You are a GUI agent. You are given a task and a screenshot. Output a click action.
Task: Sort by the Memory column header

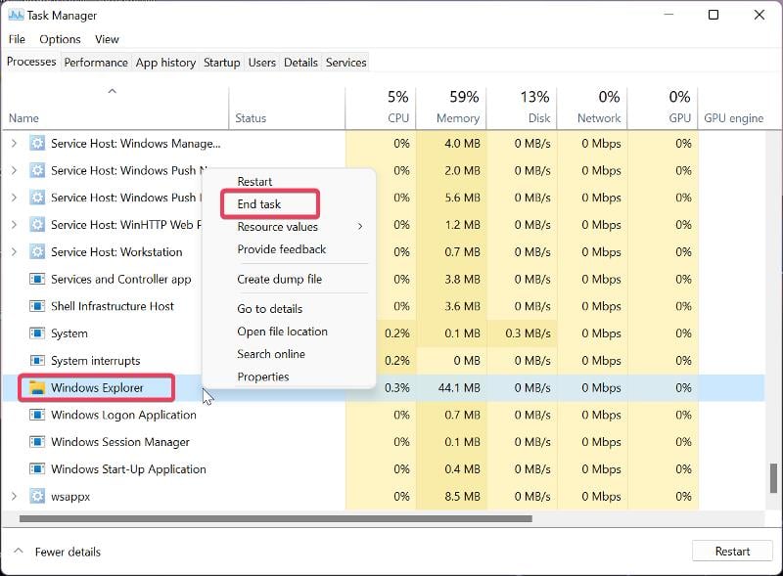pos(451,107)
